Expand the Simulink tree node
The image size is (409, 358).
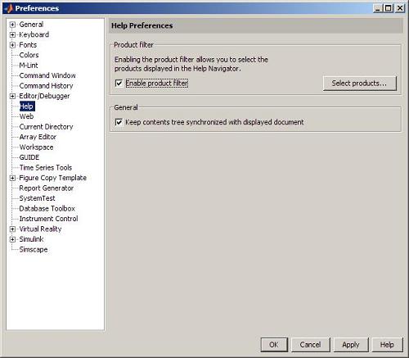12,239
